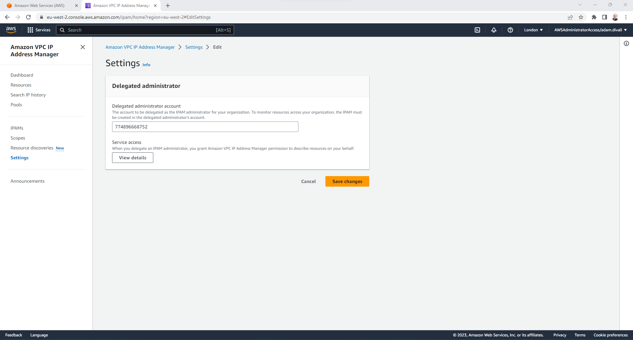Open Cookie preferences in footer
This screenshot has height=340, width=633.
pyautogui.click(x=611, y=335)
